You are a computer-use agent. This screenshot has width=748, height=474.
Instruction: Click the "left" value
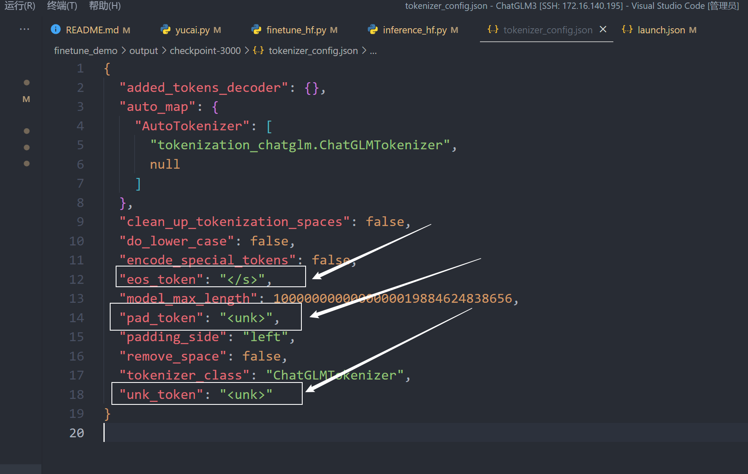(x=265, y=337)
